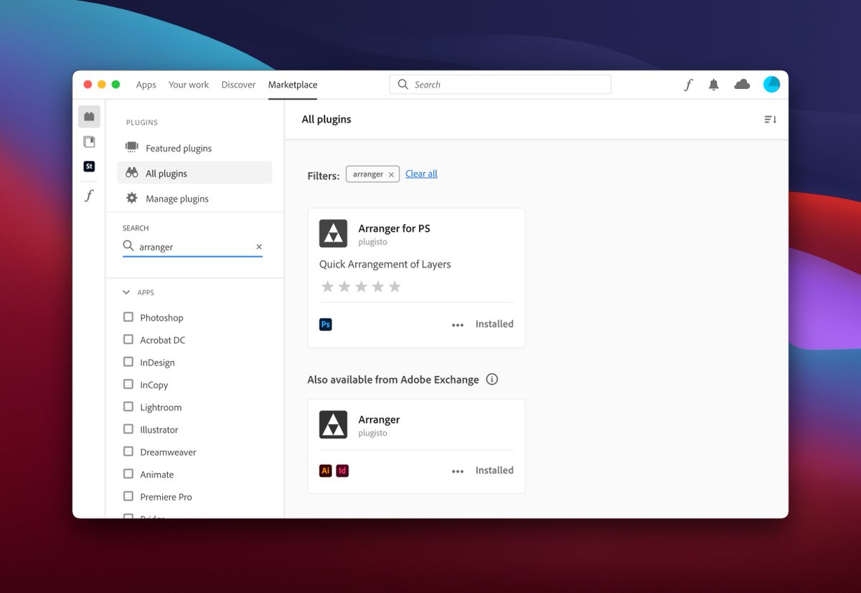
Task: Open the sort order icon
Action: [770, 119]
